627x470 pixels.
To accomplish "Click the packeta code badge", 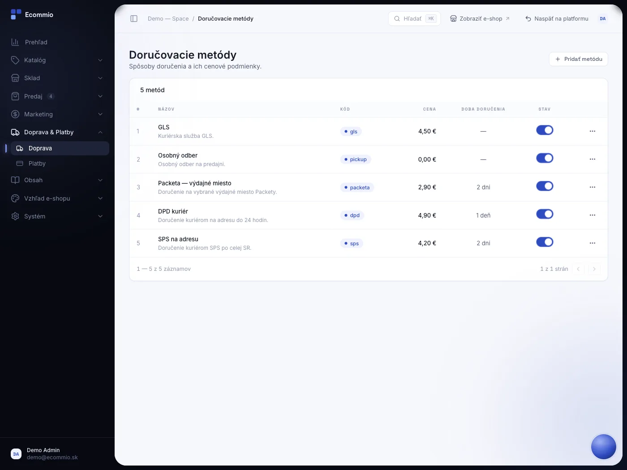I will [x=357, y=188].
